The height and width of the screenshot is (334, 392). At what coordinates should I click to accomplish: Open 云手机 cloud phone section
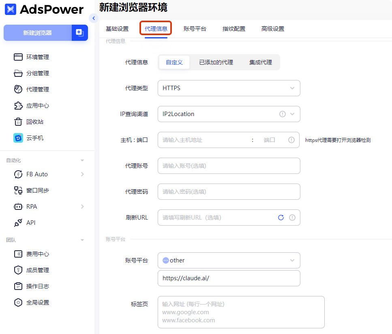(34, 138)
